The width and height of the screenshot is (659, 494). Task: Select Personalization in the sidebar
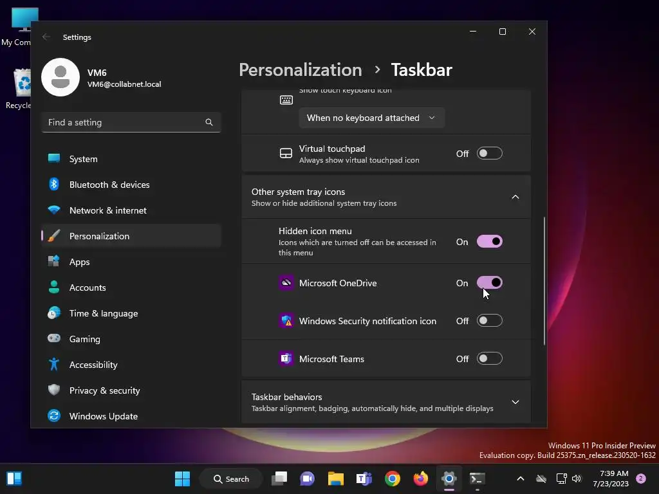131,236
